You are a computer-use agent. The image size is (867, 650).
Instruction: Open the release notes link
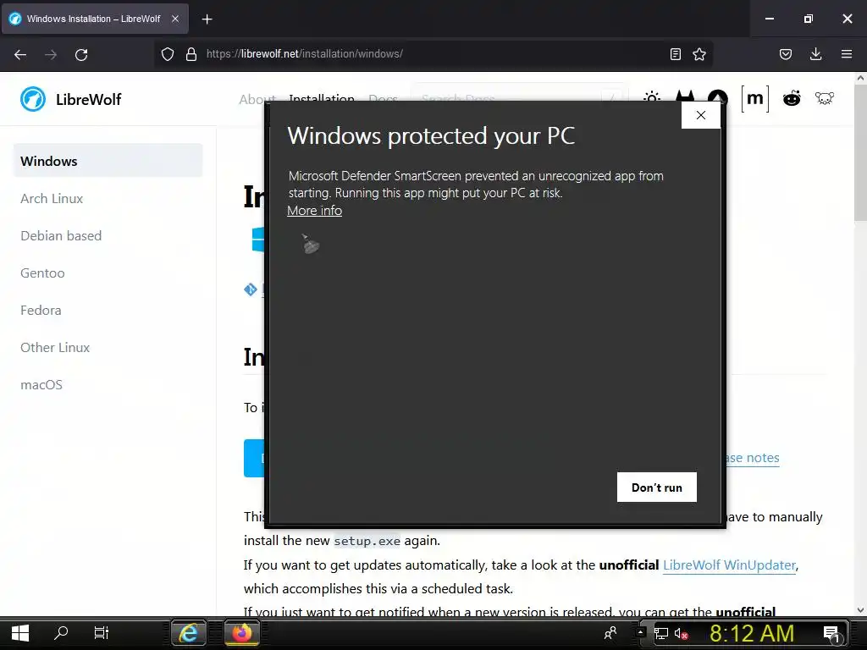point(753,458)
